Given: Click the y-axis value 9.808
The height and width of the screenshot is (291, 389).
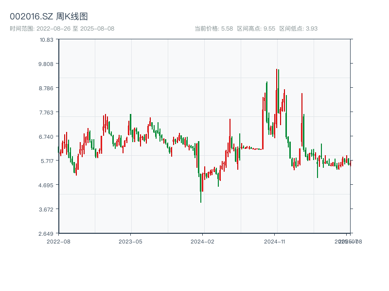Looking at the screenshot, I should coord(46,64).
